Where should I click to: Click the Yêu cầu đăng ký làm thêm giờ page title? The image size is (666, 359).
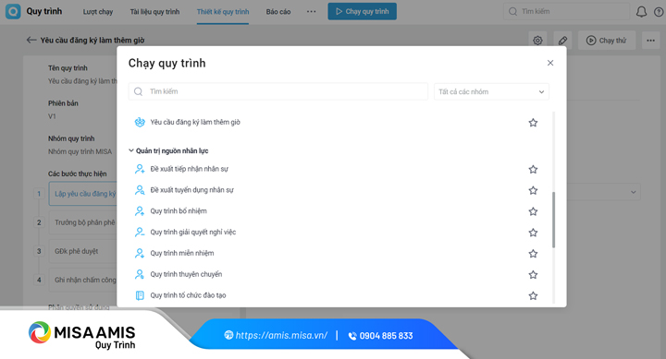[x=92, y=41]
